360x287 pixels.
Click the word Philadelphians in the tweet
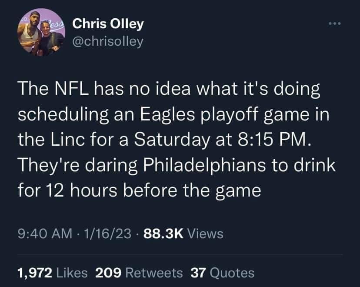click(189, 167)
